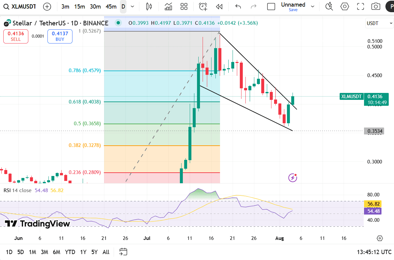Click the 0.4137 BUY button

[60, 36]
